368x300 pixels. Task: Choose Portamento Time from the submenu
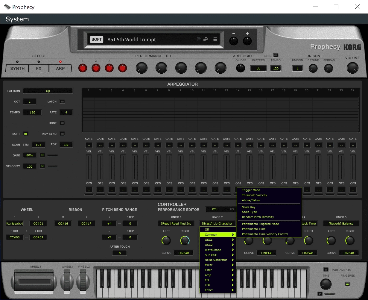tap(254, 229)
